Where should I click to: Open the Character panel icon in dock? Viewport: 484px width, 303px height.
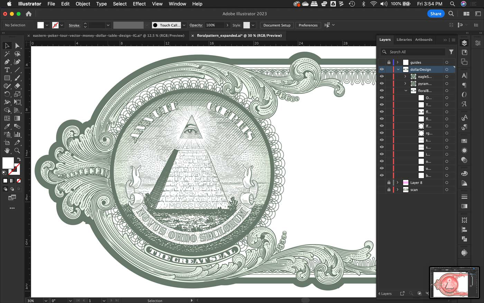coord(464,75)
